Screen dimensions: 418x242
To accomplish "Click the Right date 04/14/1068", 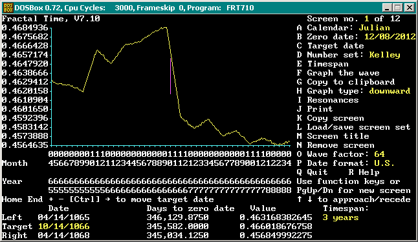I will click(x=63, y=236).
